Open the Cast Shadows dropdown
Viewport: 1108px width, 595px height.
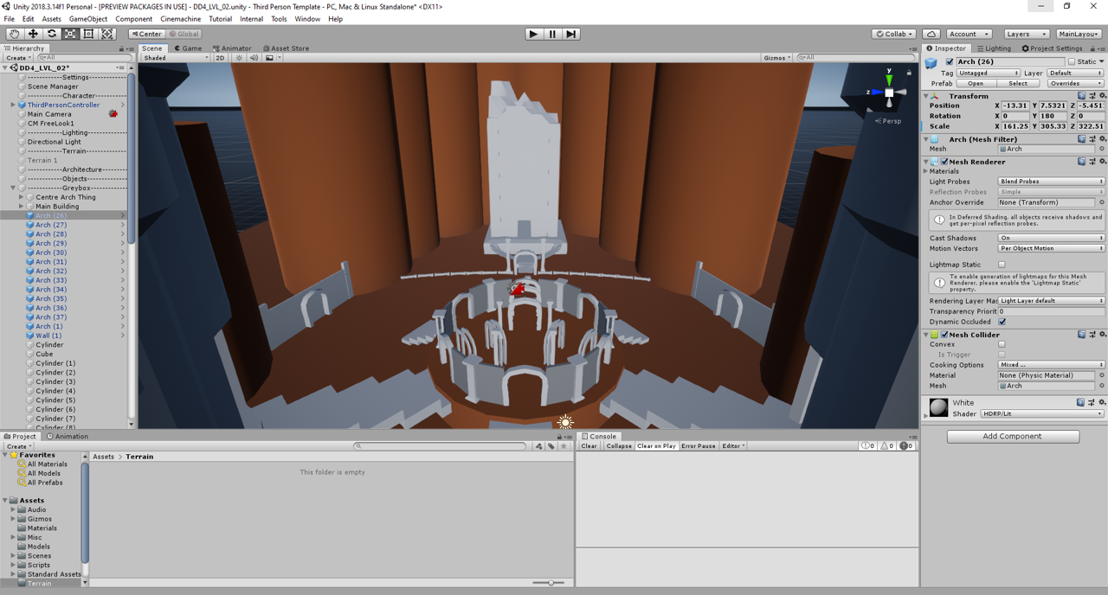tap(1051, 238)
